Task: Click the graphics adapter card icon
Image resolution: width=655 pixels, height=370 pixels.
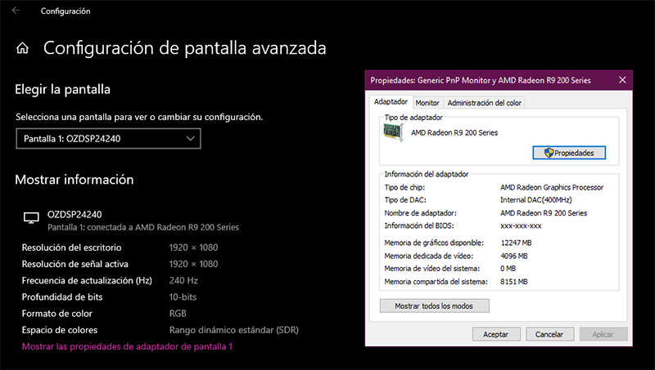Action: click(393, 133)
